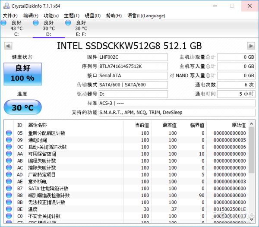This screenshot has height=227, width=259.
Task: Click the CrystalDiskInfo app icon in title bar
Action: click(x=6, y=6)
